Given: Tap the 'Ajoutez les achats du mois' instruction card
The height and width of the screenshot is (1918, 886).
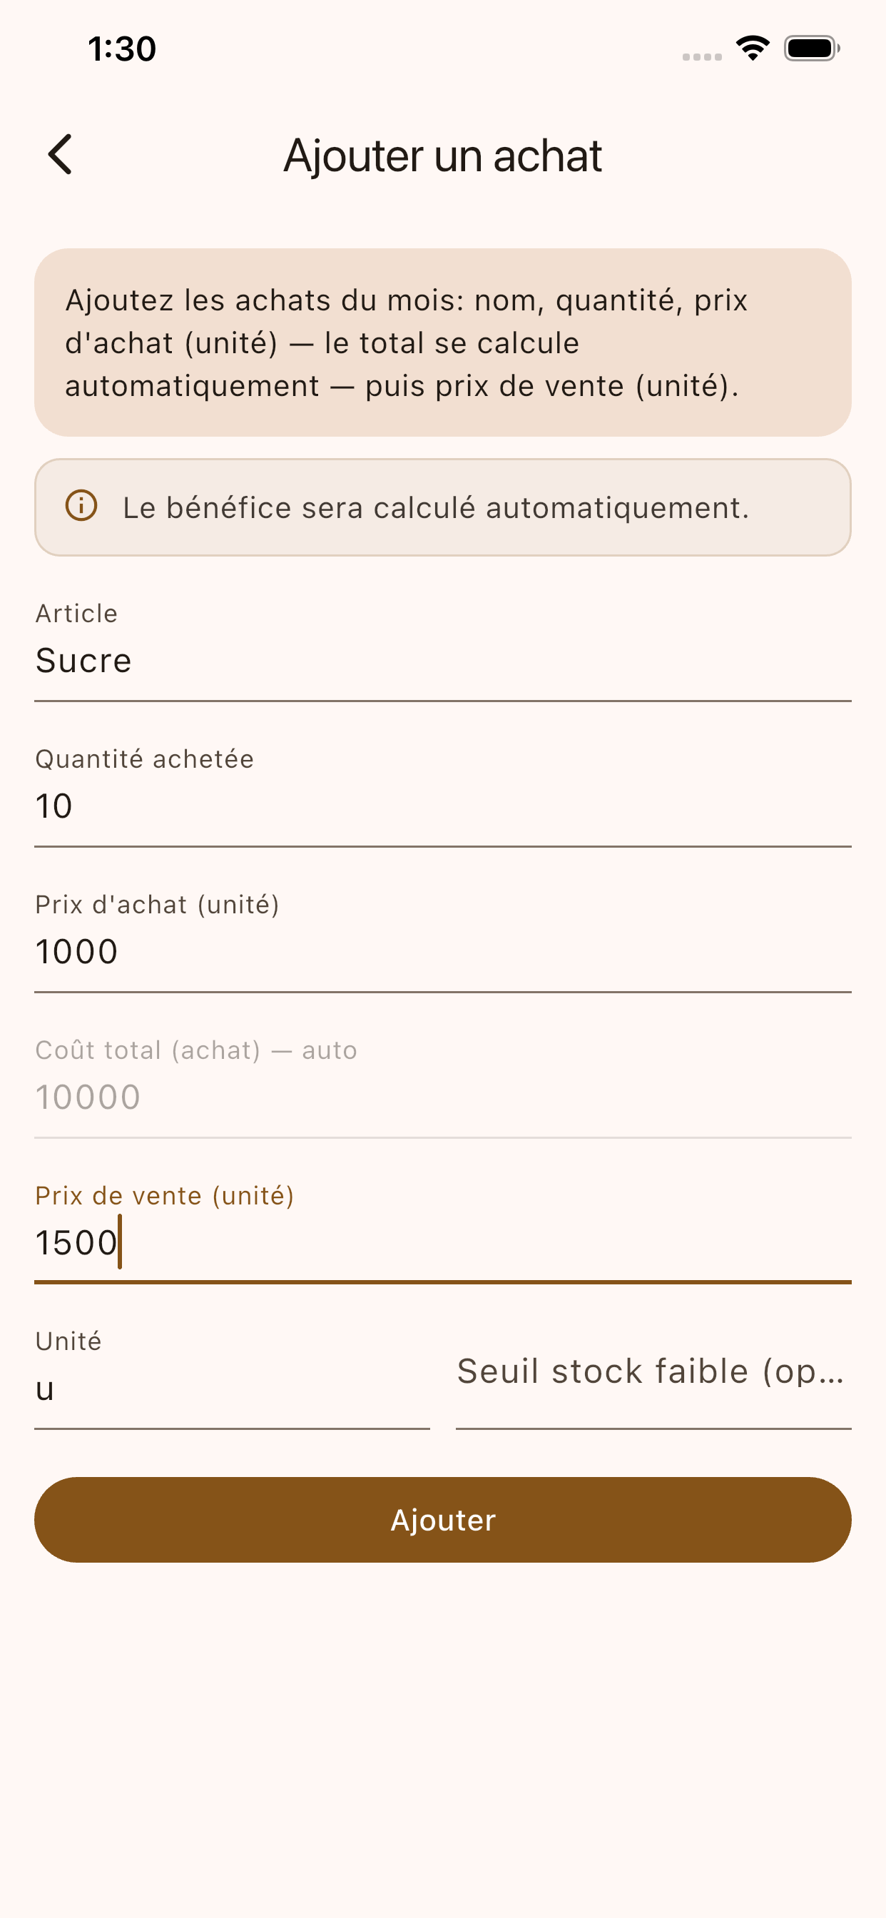Looking at the screenshot, I should tap(442, 342).
